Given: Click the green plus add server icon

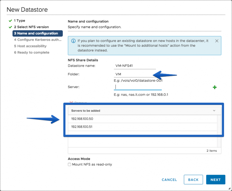Looking at the screenshot, I should [x=215, y=87].
